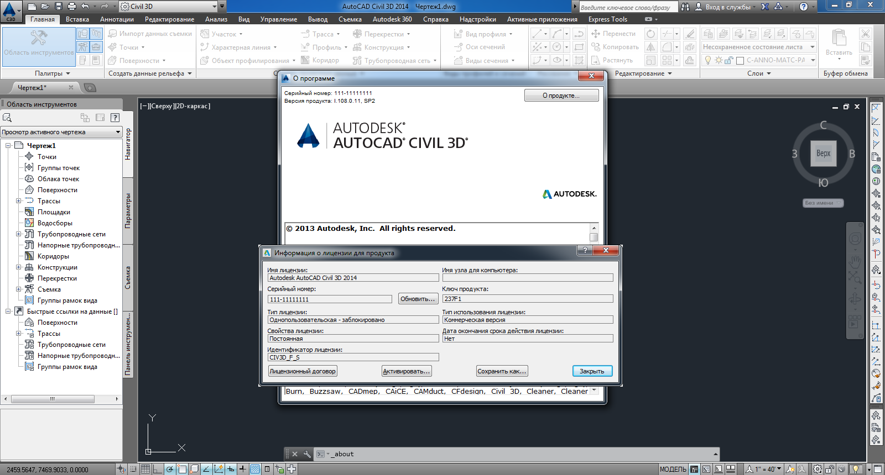Click the Сохранить как button

502,371
